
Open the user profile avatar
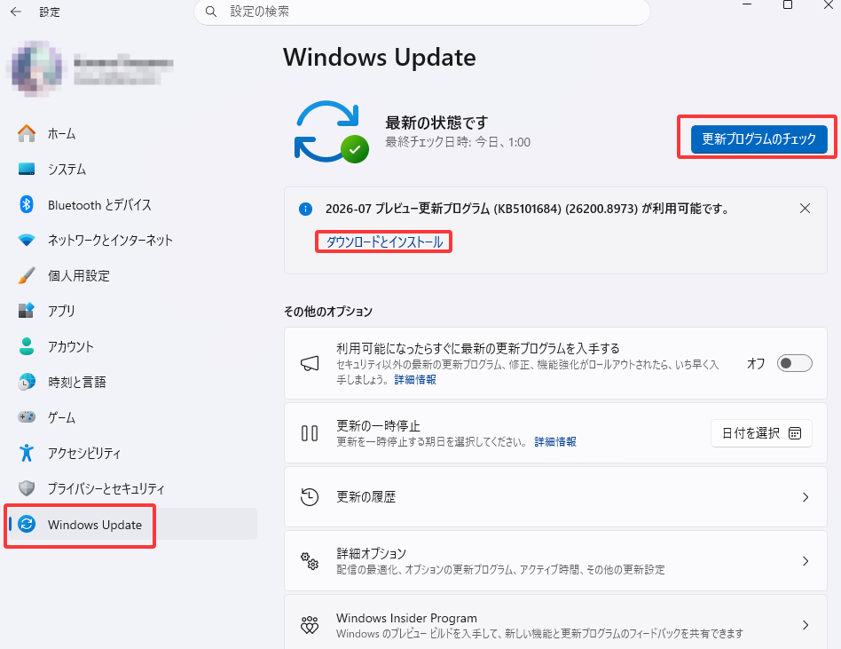[36, 68]
